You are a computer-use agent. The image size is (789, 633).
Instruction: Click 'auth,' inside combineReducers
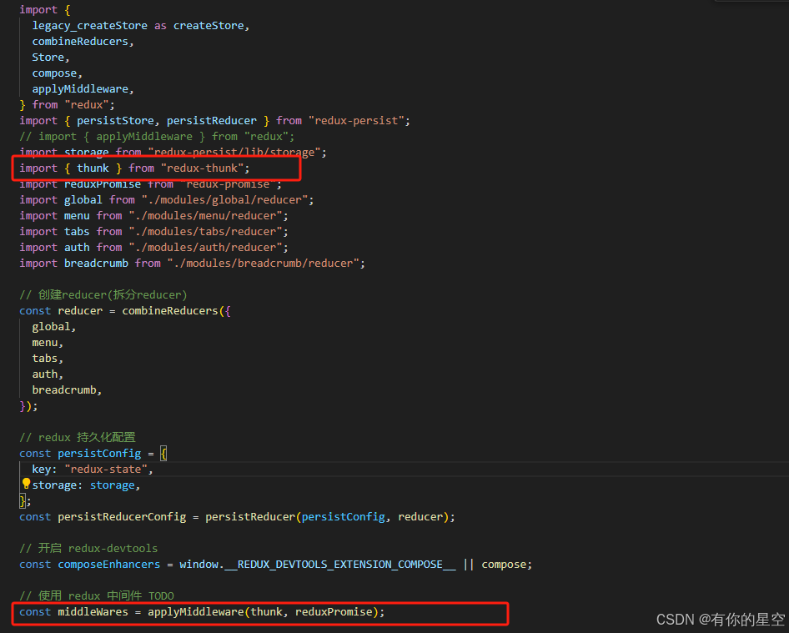(x=48, y=374)
